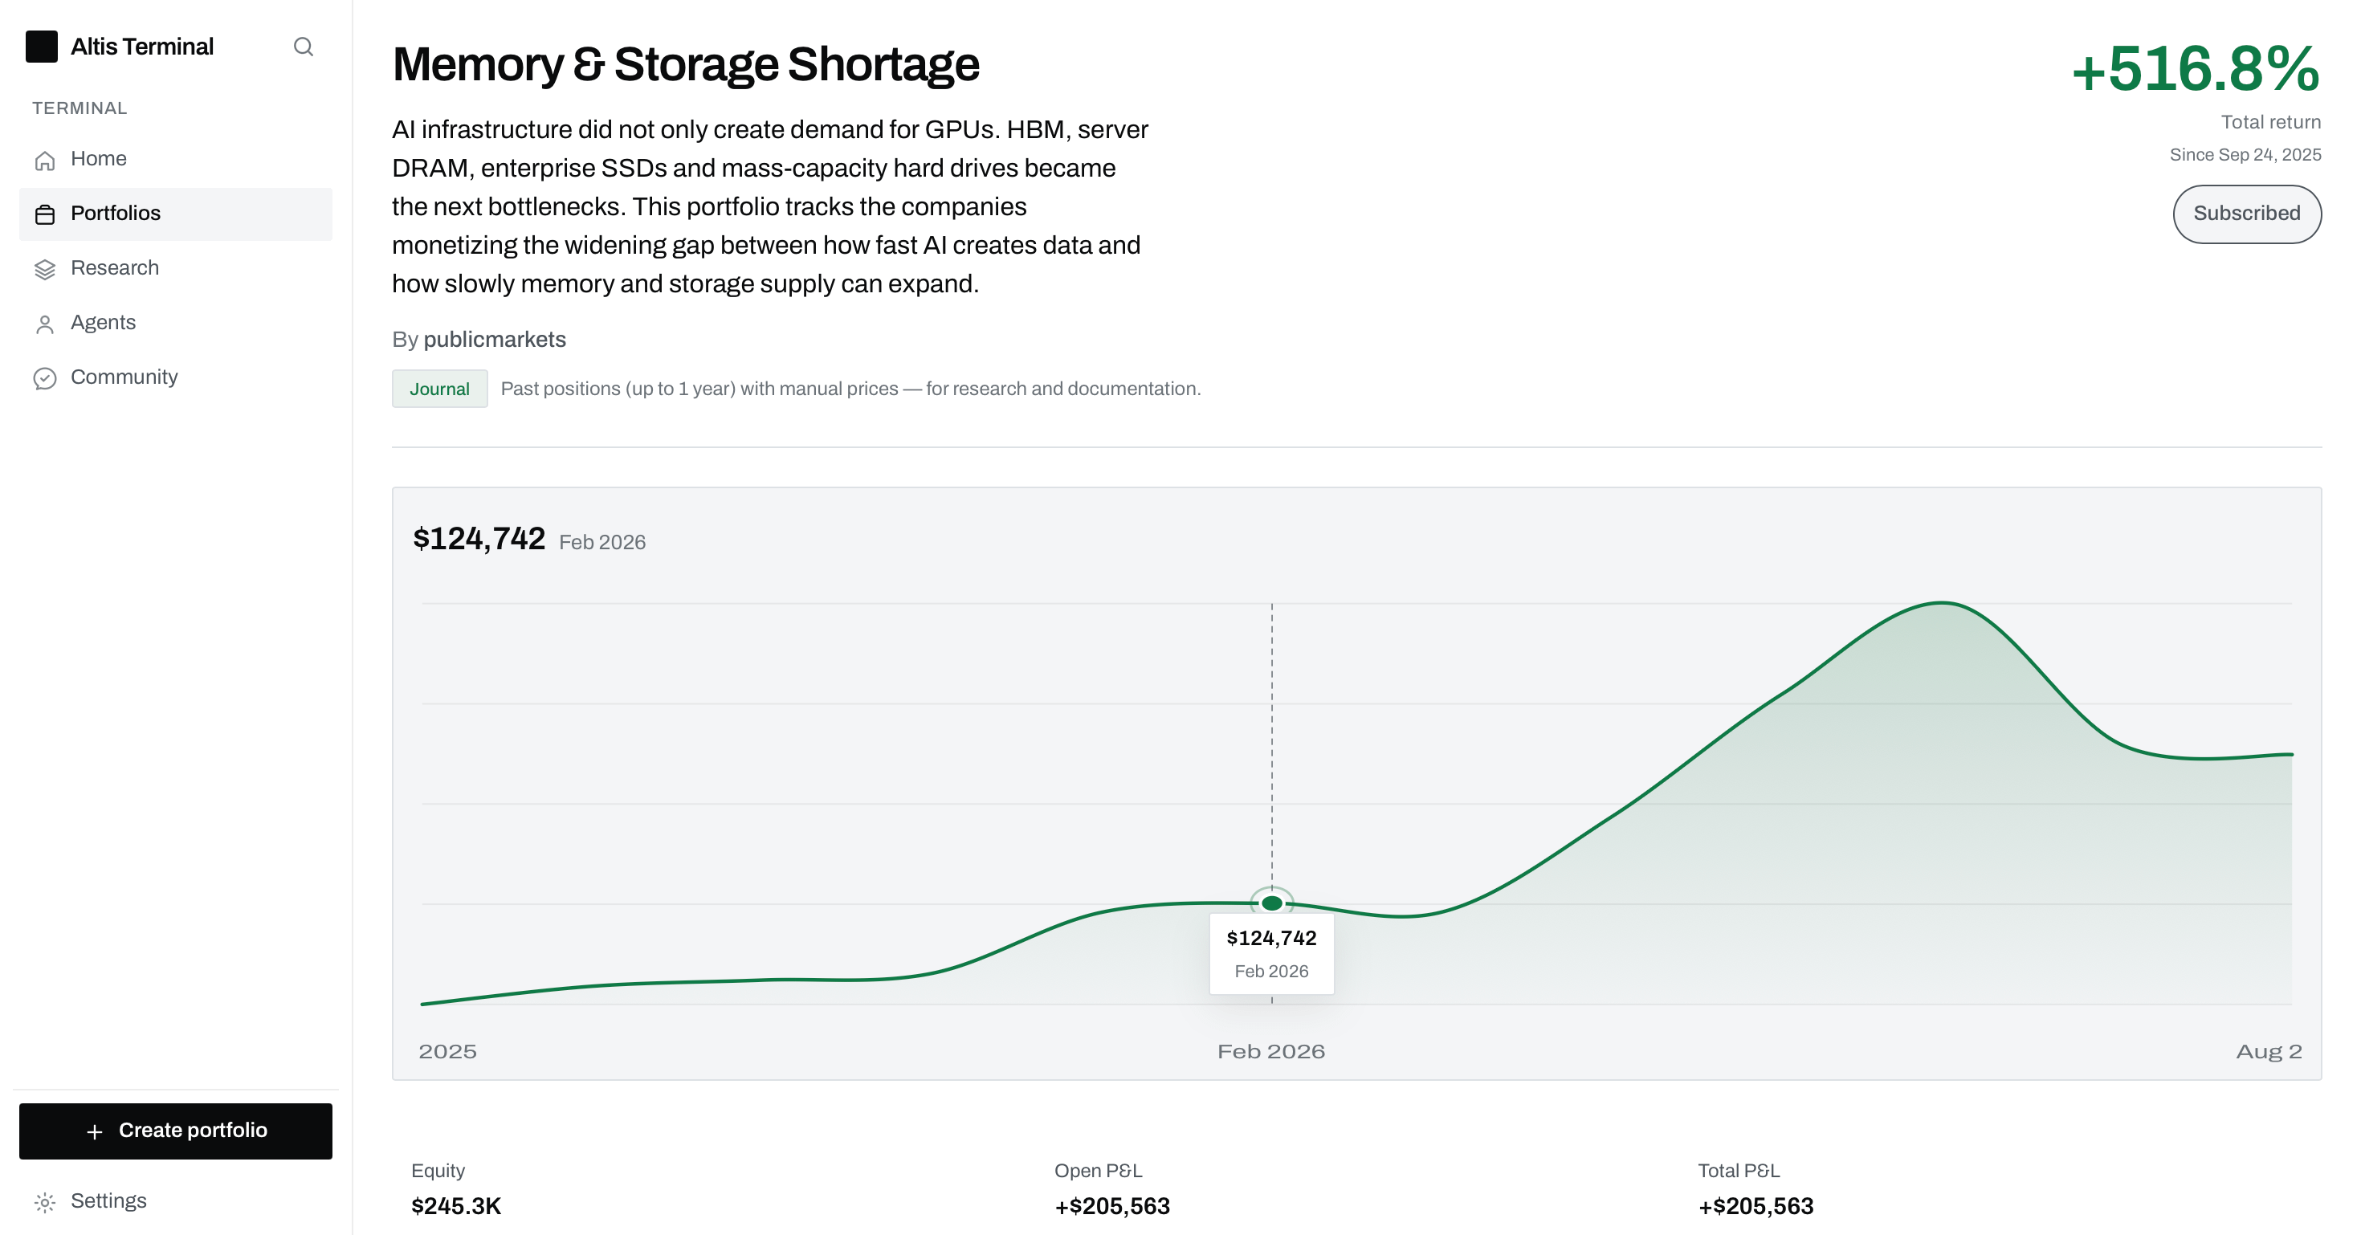Click the Altis Terminal logo square
Screen dimensions: 2361x1235
[x=41, y=47]
